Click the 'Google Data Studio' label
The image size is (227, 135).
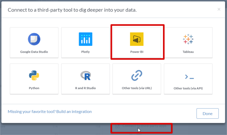click(34, 52)
